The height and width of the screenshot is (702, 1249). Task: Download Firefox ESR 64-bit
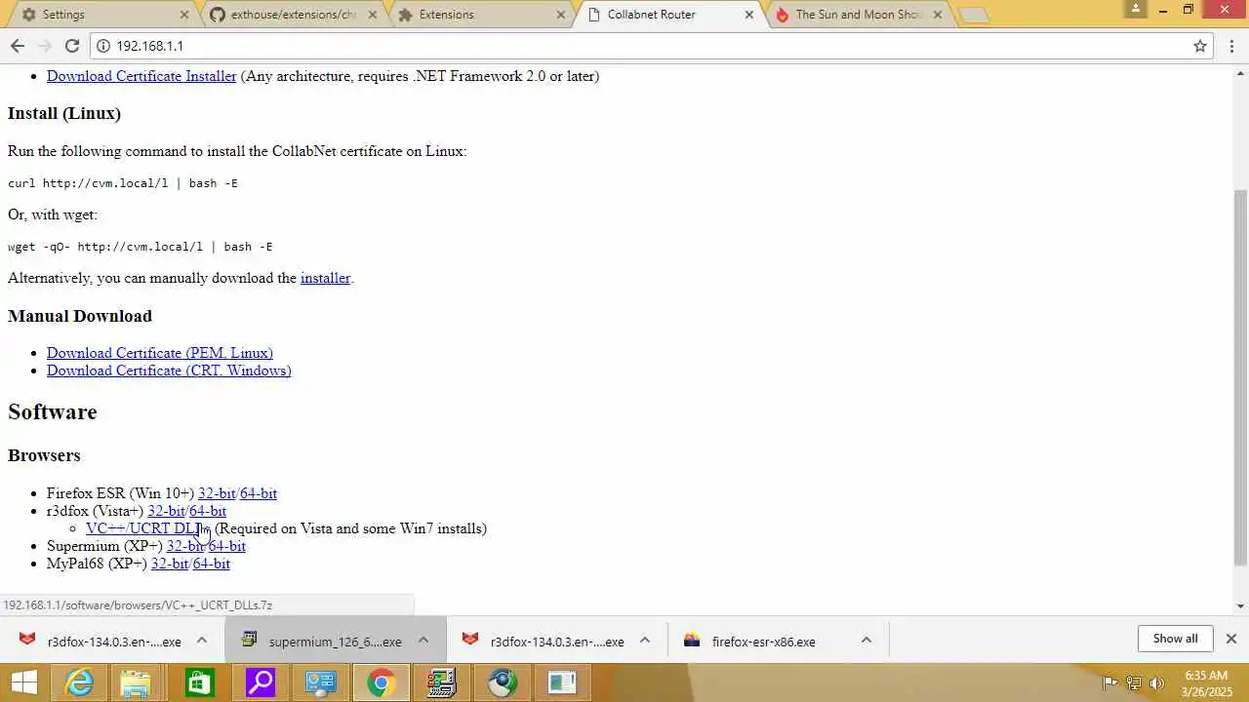[259, 493]
